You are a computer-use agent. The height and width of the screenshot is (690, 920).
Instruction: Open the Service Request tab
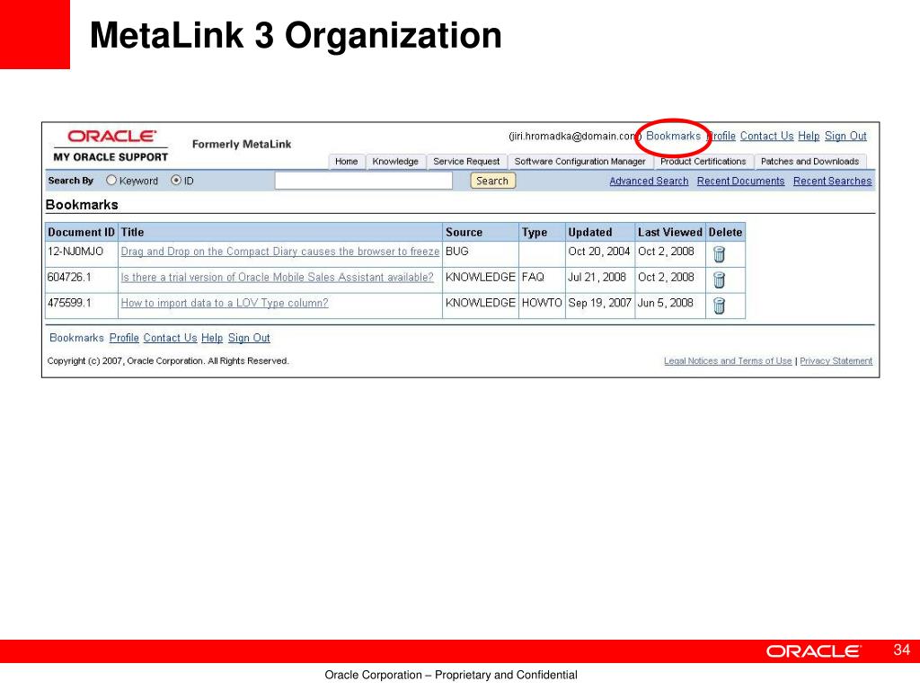(x=466, y=162)
